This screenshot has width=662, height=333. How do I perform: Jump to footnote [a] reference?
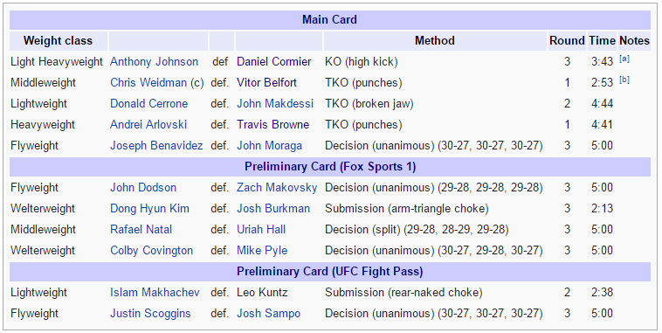[624, 59]
